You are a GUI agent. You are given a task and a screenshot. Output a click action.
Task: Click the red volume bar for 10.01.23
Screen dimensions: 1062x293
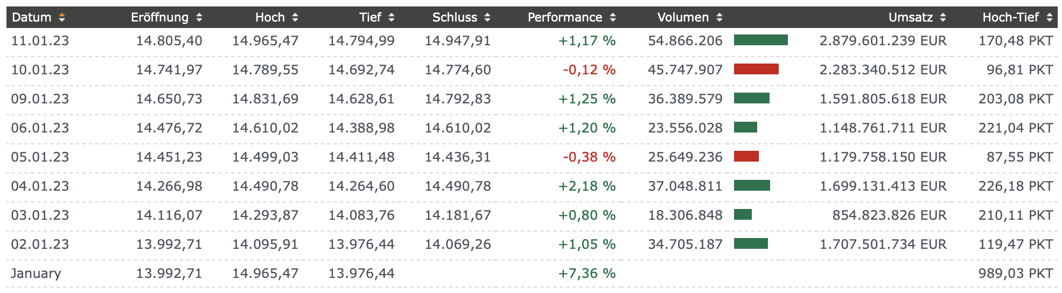(756, 69)
